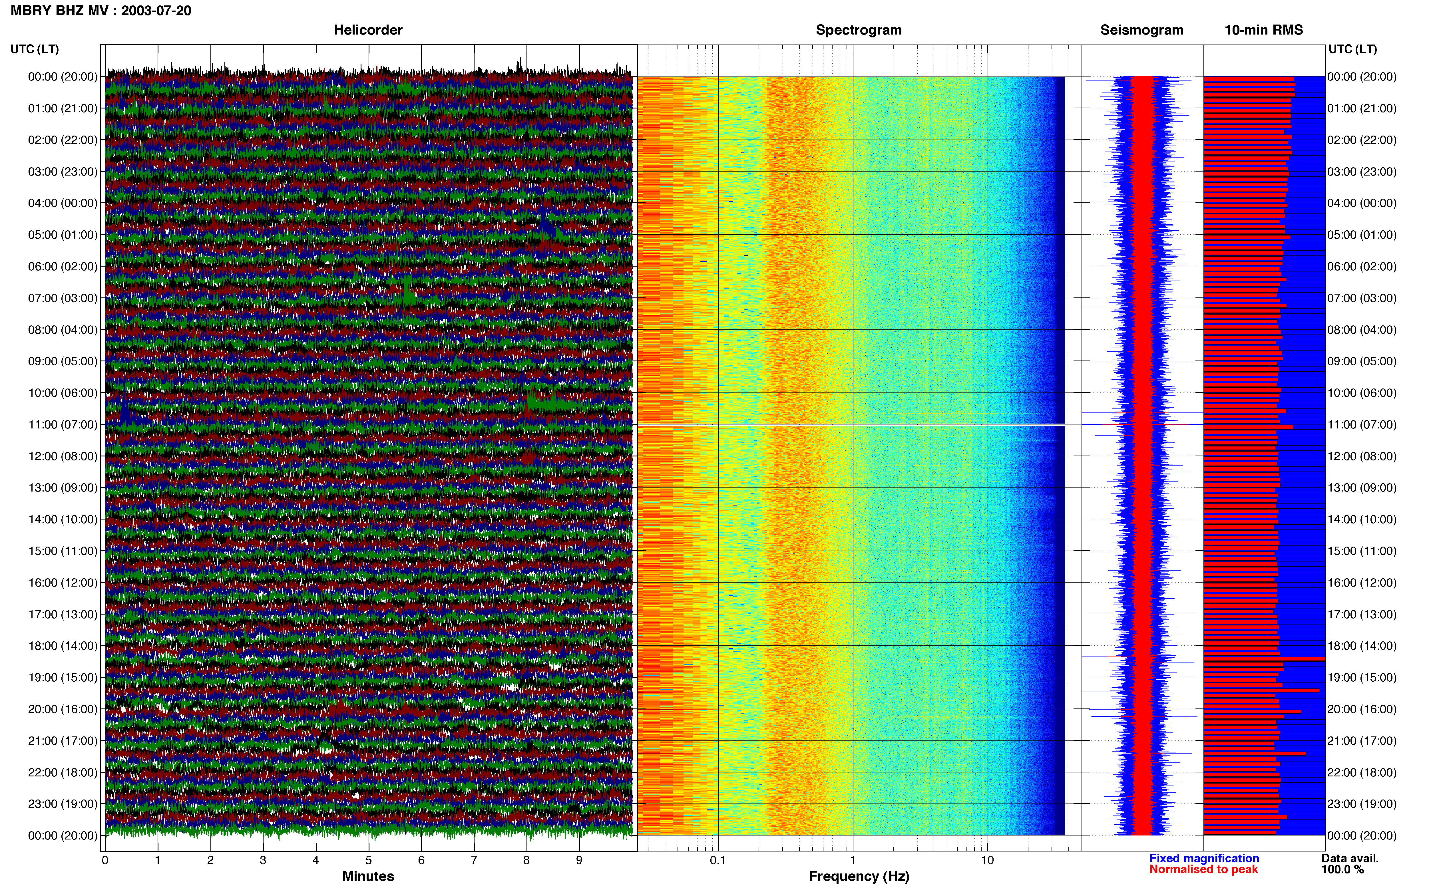Click left time label '13:00 (09:00)'

pos(63,488)
